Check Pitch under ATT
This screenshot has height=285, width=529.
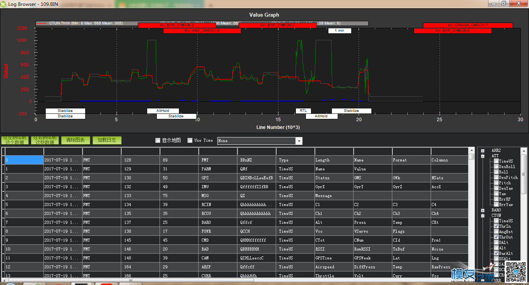coord(496,183)
